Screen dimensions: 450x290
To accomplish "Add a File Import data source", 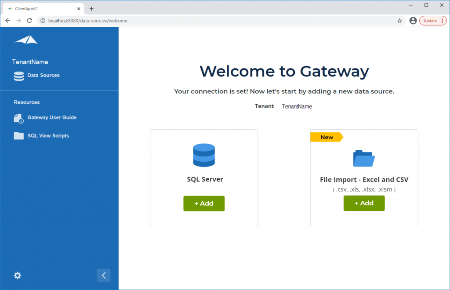I will tap(364, 203).
